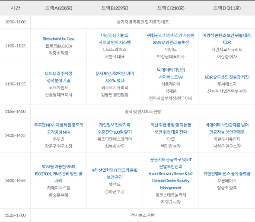The height and width of the screenshot is (222, 255).
Task: Open 예방적 콘텐츠 보안 위협 대응, CDR link
Action: (x=227, y=39)
